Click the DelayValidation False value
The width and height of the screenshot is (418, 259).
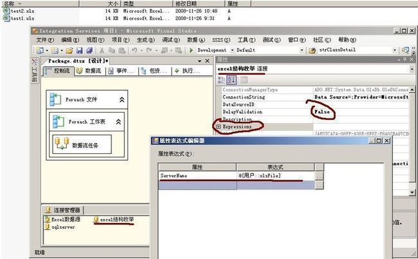click(x=322, y=112)
